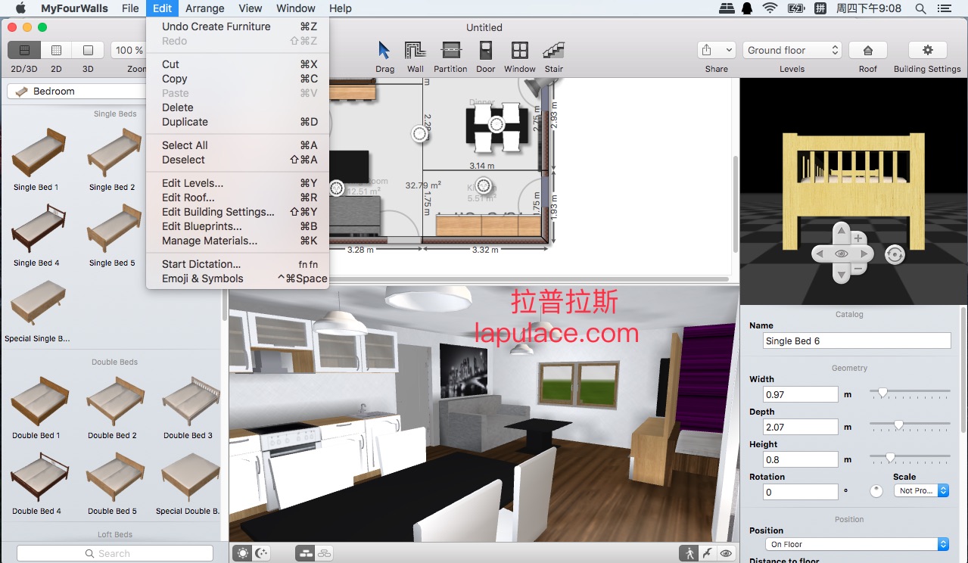Image resolution: width=968 pixels, height=563 pixels.
Task: Click the eye view mode icon
Action: coord(727,553)
